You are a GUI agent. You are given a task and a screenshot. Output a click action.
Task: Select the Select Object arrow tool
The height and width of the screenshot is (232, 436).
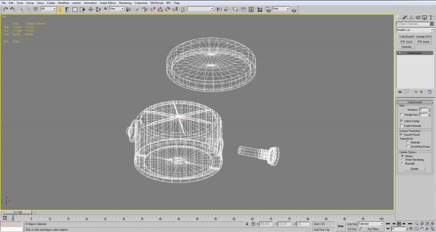pos(60,9)
